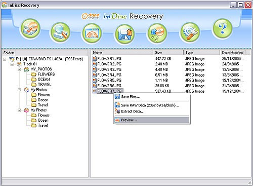This screenshot has height=186, width=253.
Task: Select Flowers under the first My Photos
Action: tap(44, 95)
